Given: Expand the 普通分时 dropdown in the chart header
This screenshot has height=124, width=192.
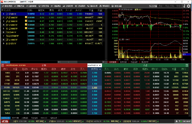Looking at the screenshot, I should tap(138, 9).
